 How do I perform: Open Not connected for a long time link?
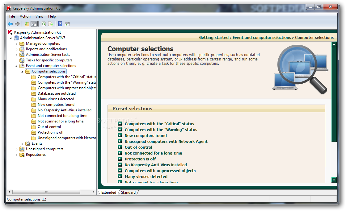click(x=153, y=153)
